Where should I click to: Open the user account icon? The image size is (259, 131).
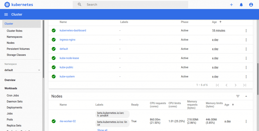[x=251, y=5]
